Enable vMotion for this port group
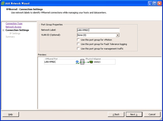 click(x=78, y=40)
